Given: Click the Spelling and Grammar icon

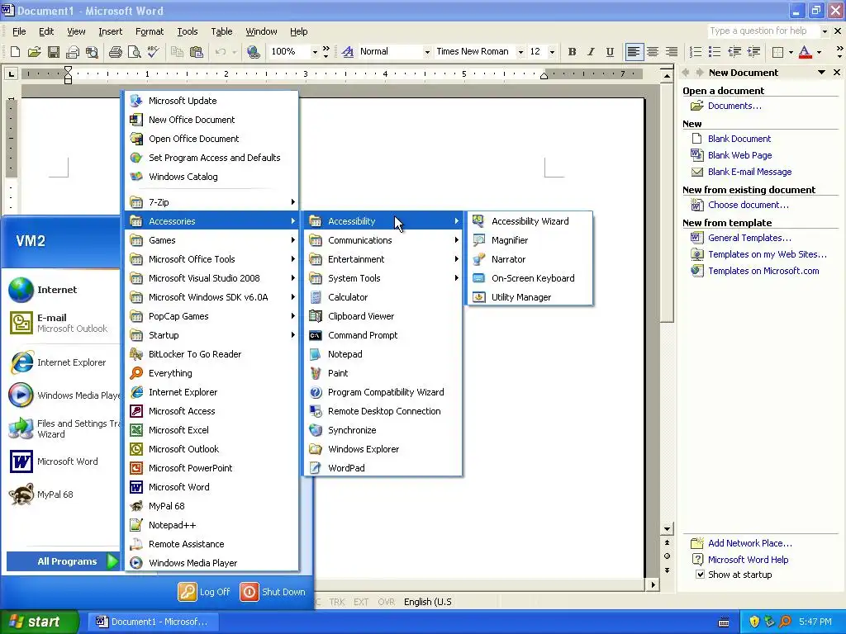Looking at the screenshot, I should click(153, 52).
